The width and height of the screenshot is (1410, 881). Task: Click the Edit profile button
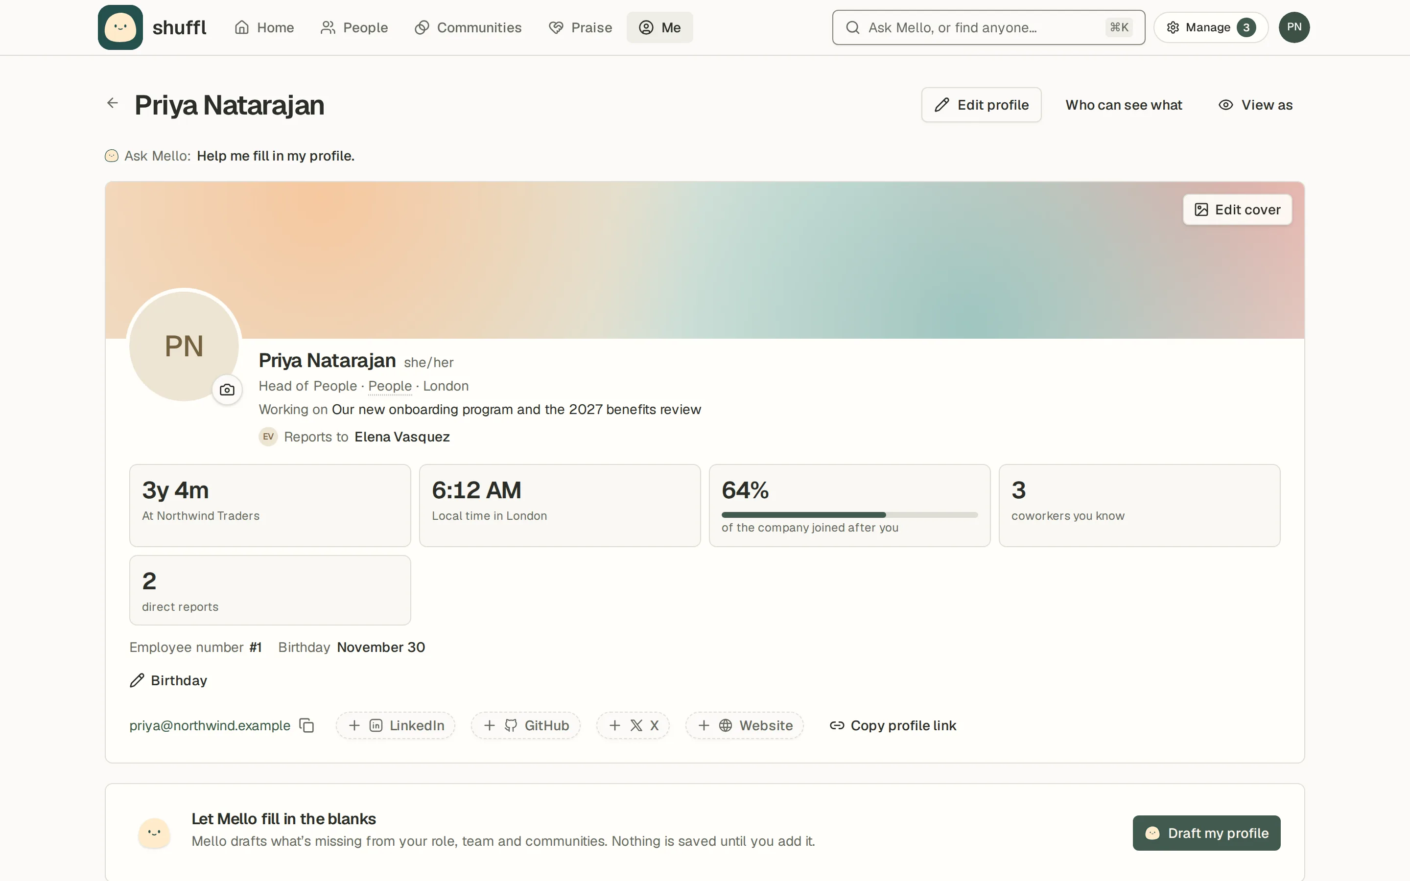point(981,105)
